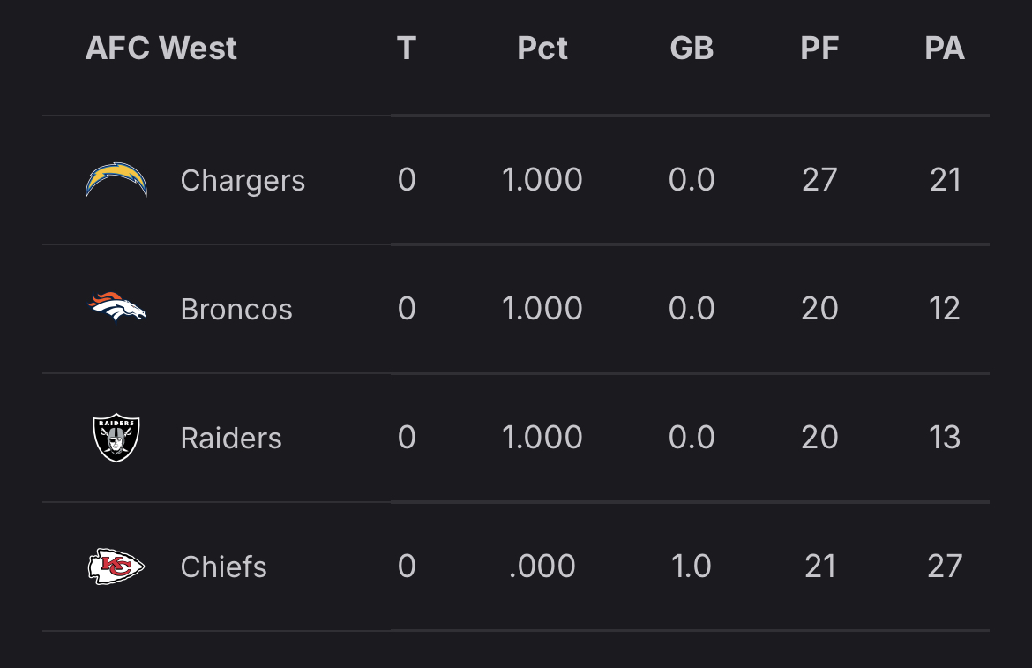Screen dimensions: 1032x668
Task: Click Chargers points for value 27
Action: tap(819, 180)
